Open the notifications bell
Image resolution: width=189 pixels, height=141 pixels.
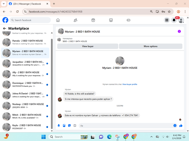[x=174, y=20]
